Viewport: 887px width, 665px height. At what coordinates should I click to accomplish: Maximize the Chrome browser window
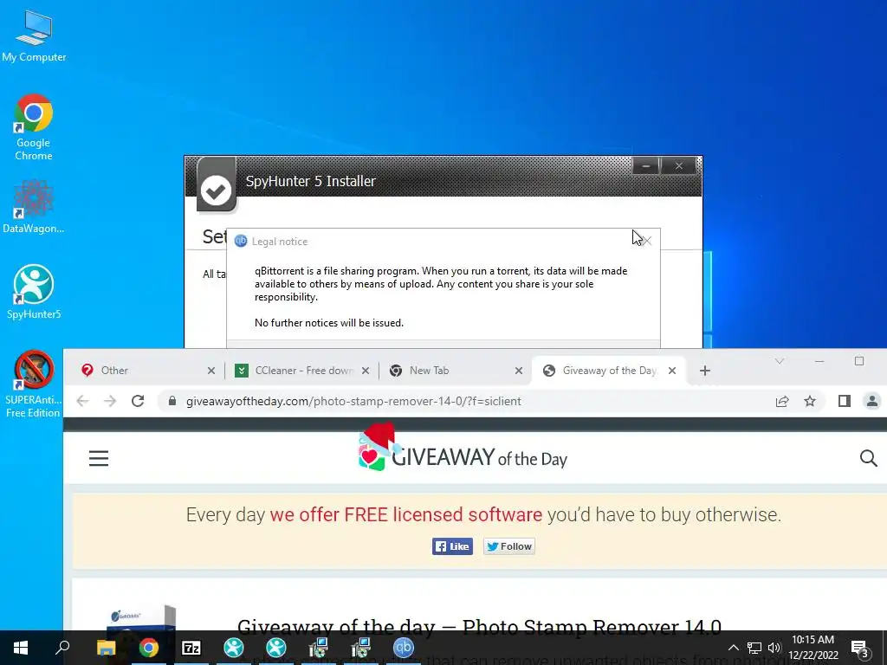(x=859, y=361)
